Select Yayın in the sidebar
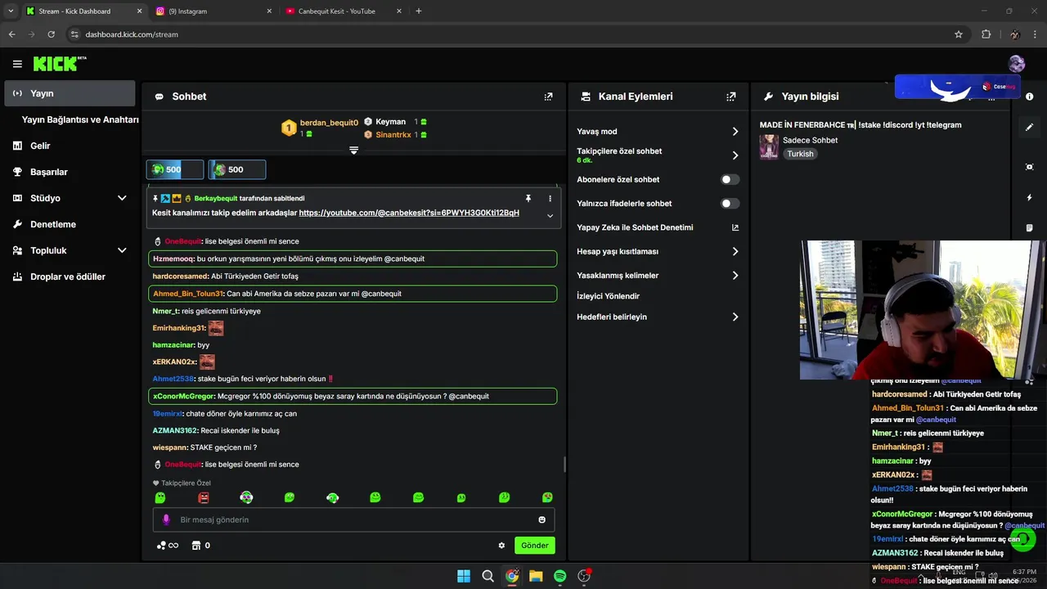The width and height of the screenshot is (1047, 589). pyautogui.click(x=70, y=93)
